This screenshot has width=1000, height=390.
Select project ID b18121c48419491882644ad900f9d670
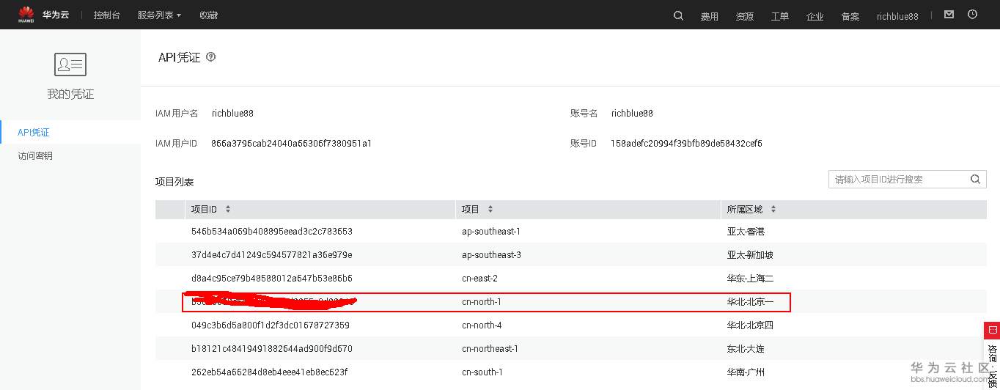pyautogui.click(x=272, y=349)
